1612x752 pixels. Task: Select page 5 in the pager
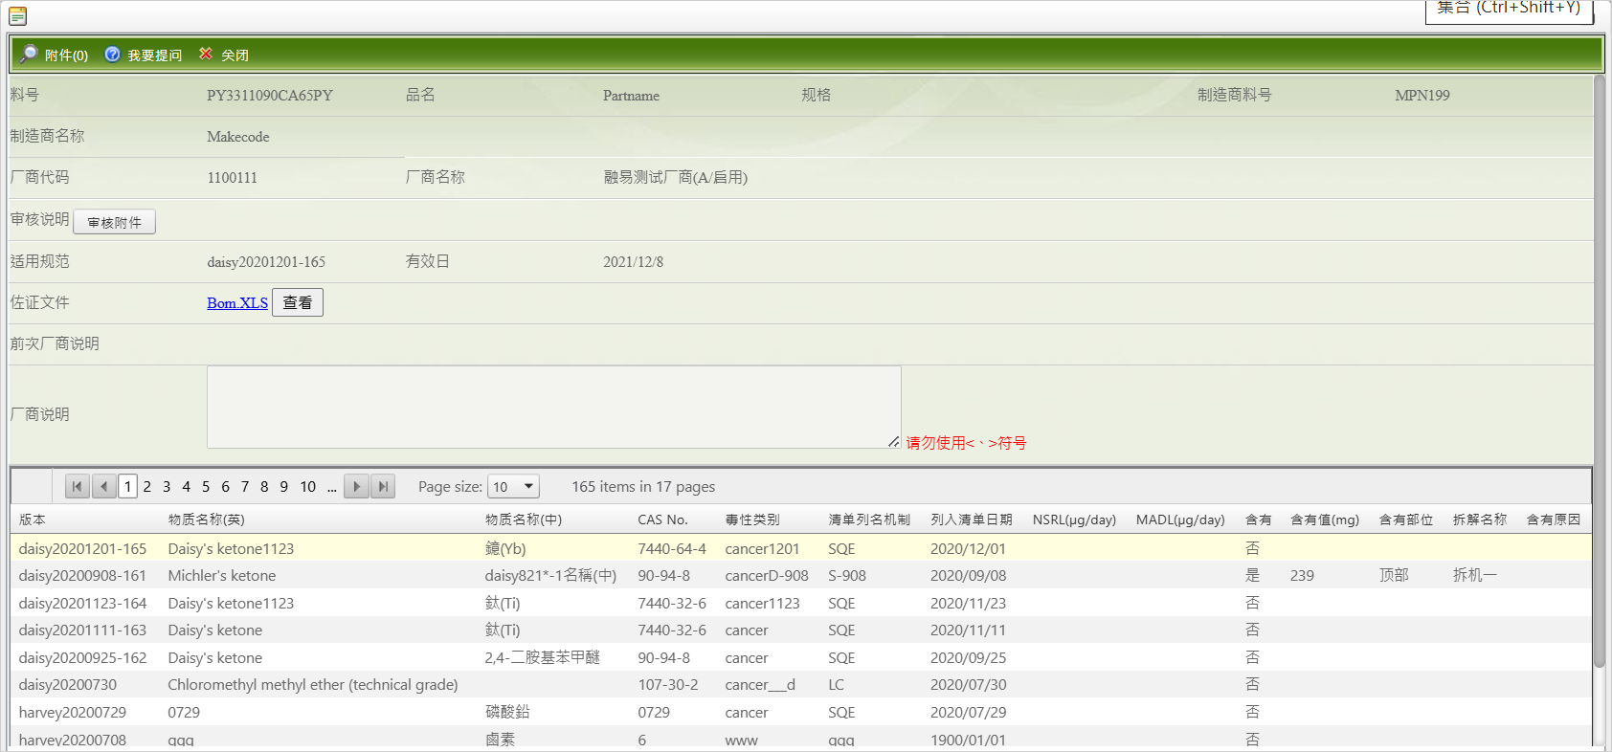(x=206, y=486)
